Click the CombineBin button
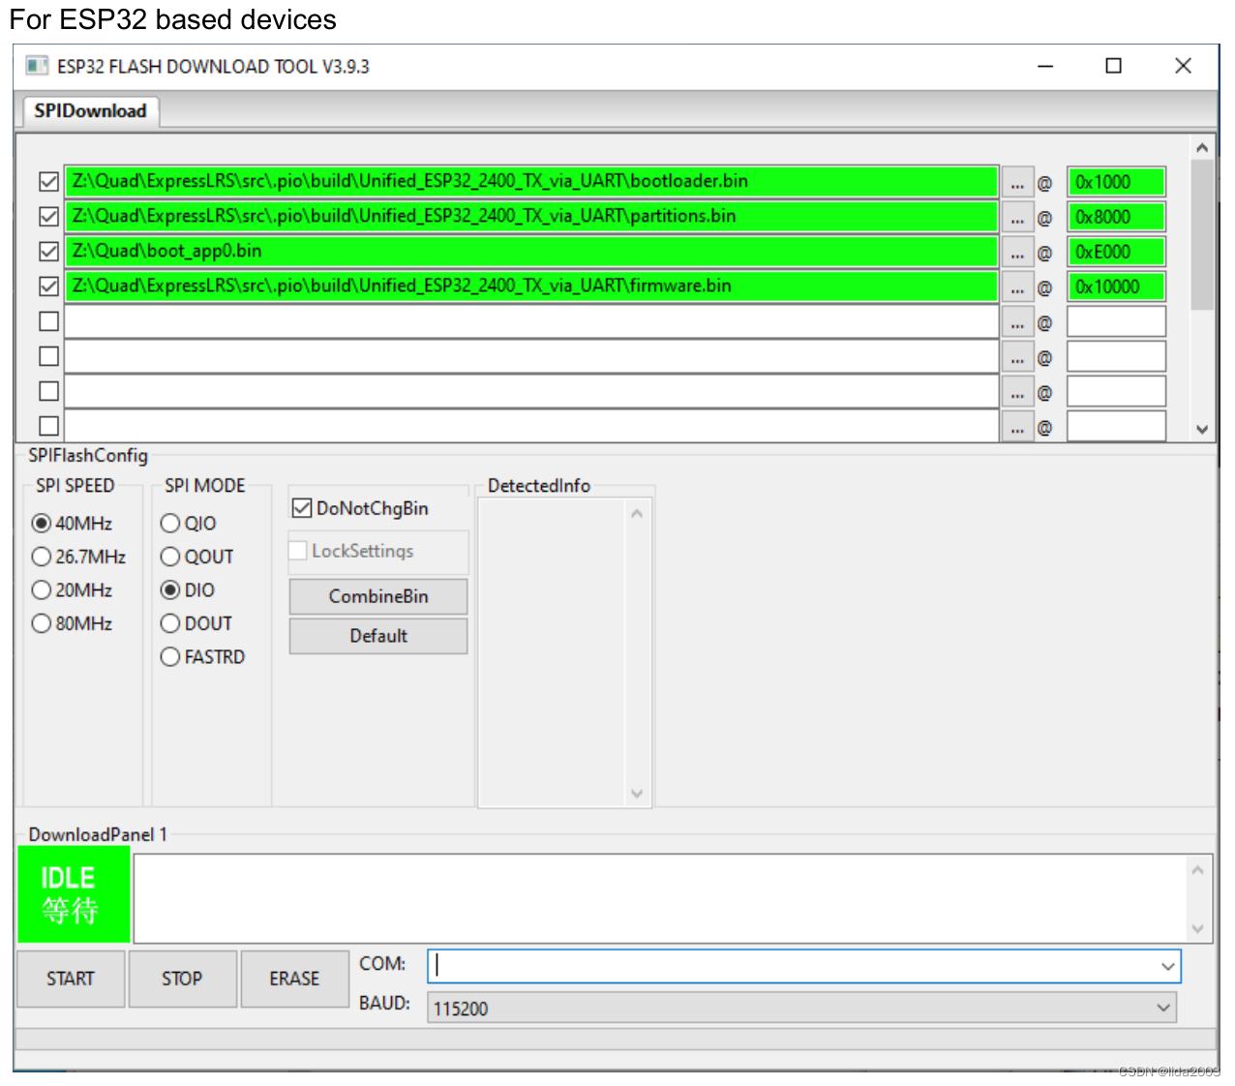Screen dimensions: 1235x1086 378,596
